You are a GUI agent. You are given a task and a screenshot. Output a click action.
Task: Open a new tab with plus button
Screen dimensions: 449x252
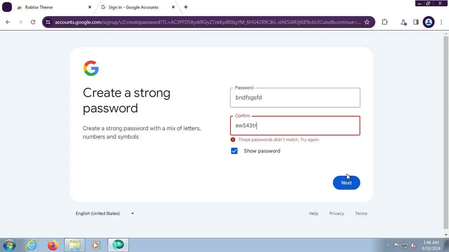pos(186,7)
